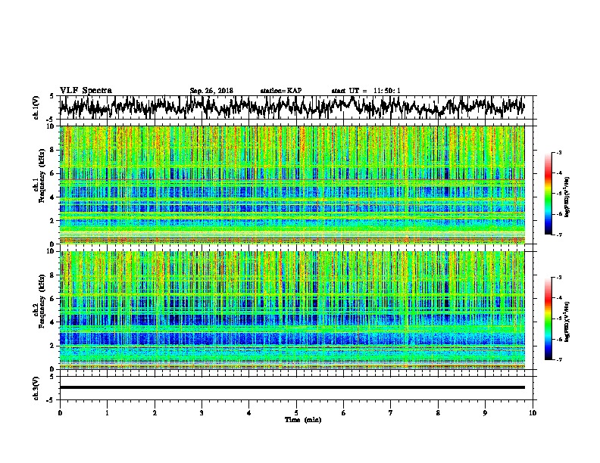The height and width of the screenshot is (463, 600).
Task: Select the date text "Sep. 26, 2018"
Action: click(211, 91)
